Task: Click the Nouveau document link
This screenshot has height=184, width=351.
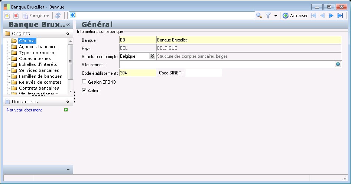Action: [24, 110]
